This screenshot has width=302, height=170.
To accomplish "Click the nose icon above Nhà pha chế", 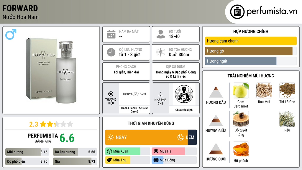I will (160, 94).
